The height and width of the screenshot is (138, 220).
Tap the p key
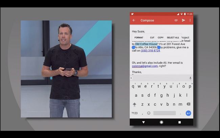click(x=190, y=86)
